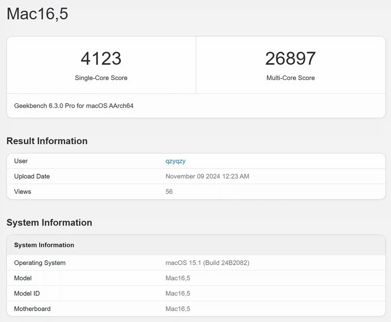Click the Mac16,5 value in Motherboard row
The height and width of the screenshot is (322, 391).
[x=178, y=309]
